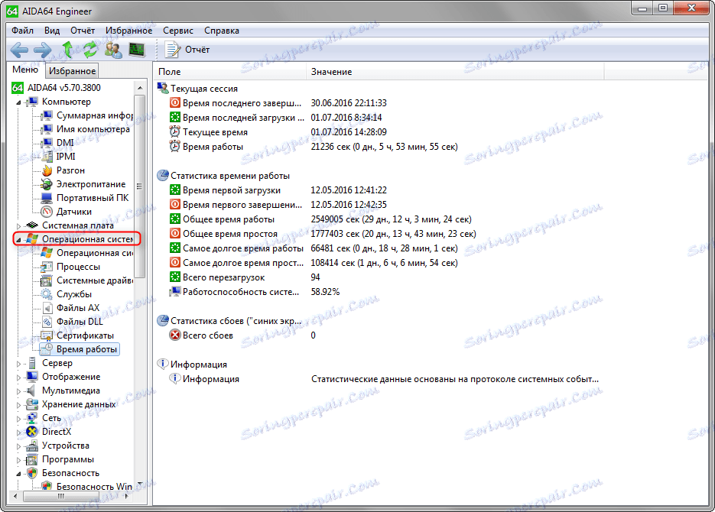Click the Back arrow toolbar icon
This screenshot has width=715, height=512.
pos(19,50)
